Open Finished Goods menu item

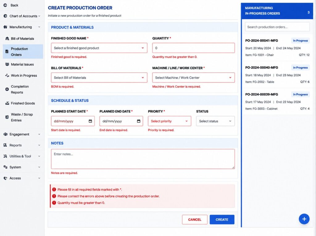point(23,103)
